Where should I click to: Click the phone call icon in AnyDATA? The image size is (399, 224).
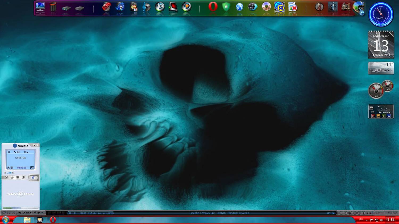[x=6, y=177]
